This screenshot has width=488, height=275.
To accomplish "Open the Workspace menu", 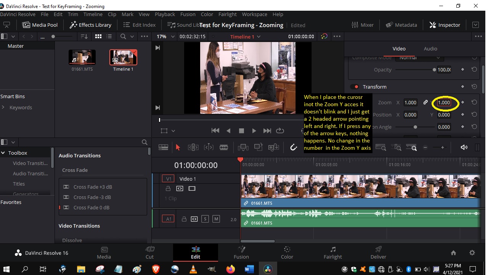I will coord(254,14).
